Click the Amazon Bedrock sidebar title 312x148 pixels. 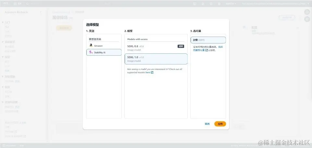click(16, 12)
